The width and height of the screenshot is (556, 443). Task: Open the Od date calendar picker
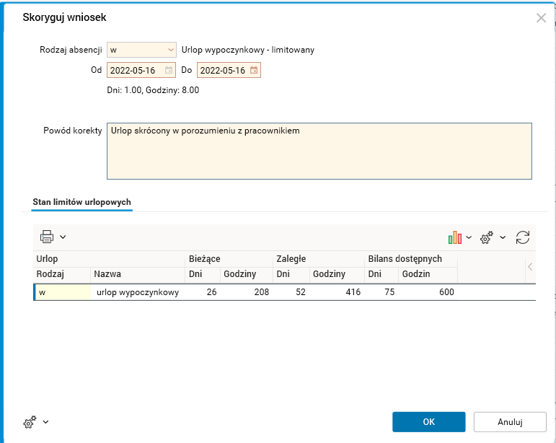click(x=169, y=70)
